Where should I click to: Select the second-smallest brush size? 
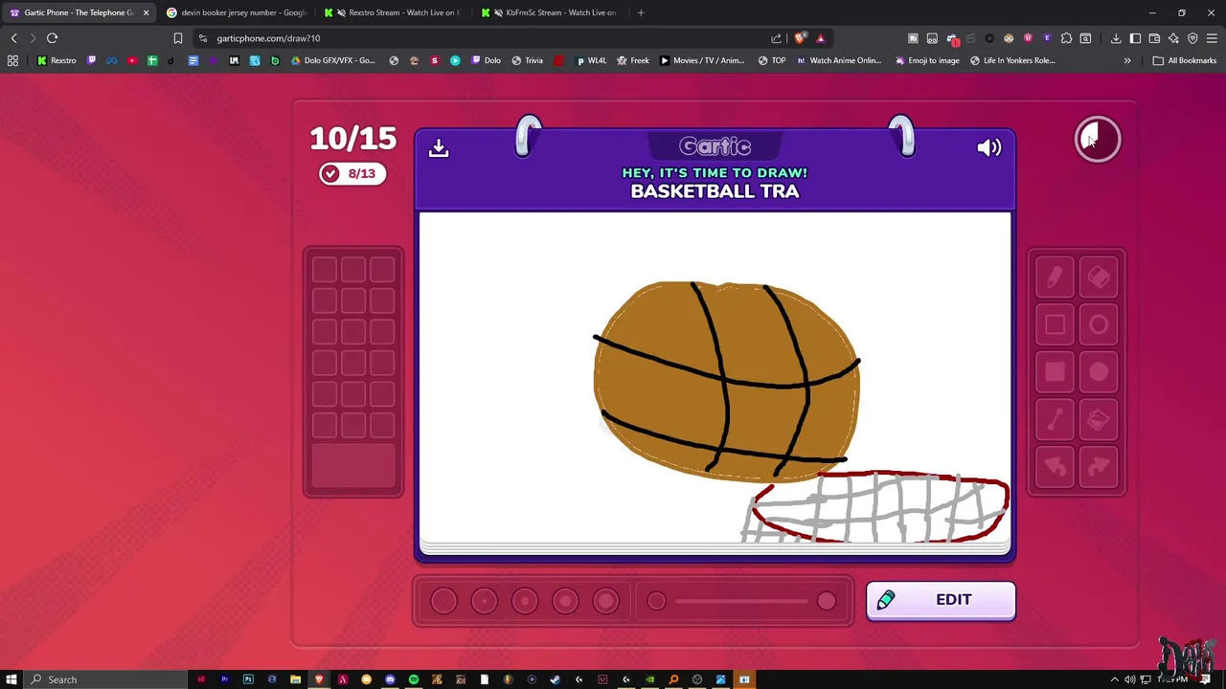(x=484, y=601)
